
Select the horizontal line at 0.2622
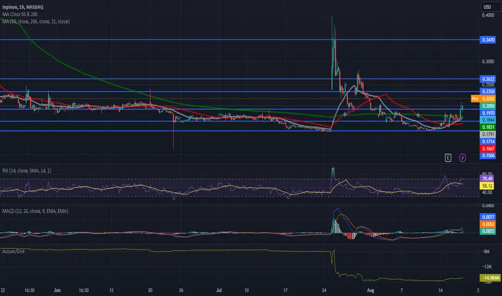click(240, 79)
